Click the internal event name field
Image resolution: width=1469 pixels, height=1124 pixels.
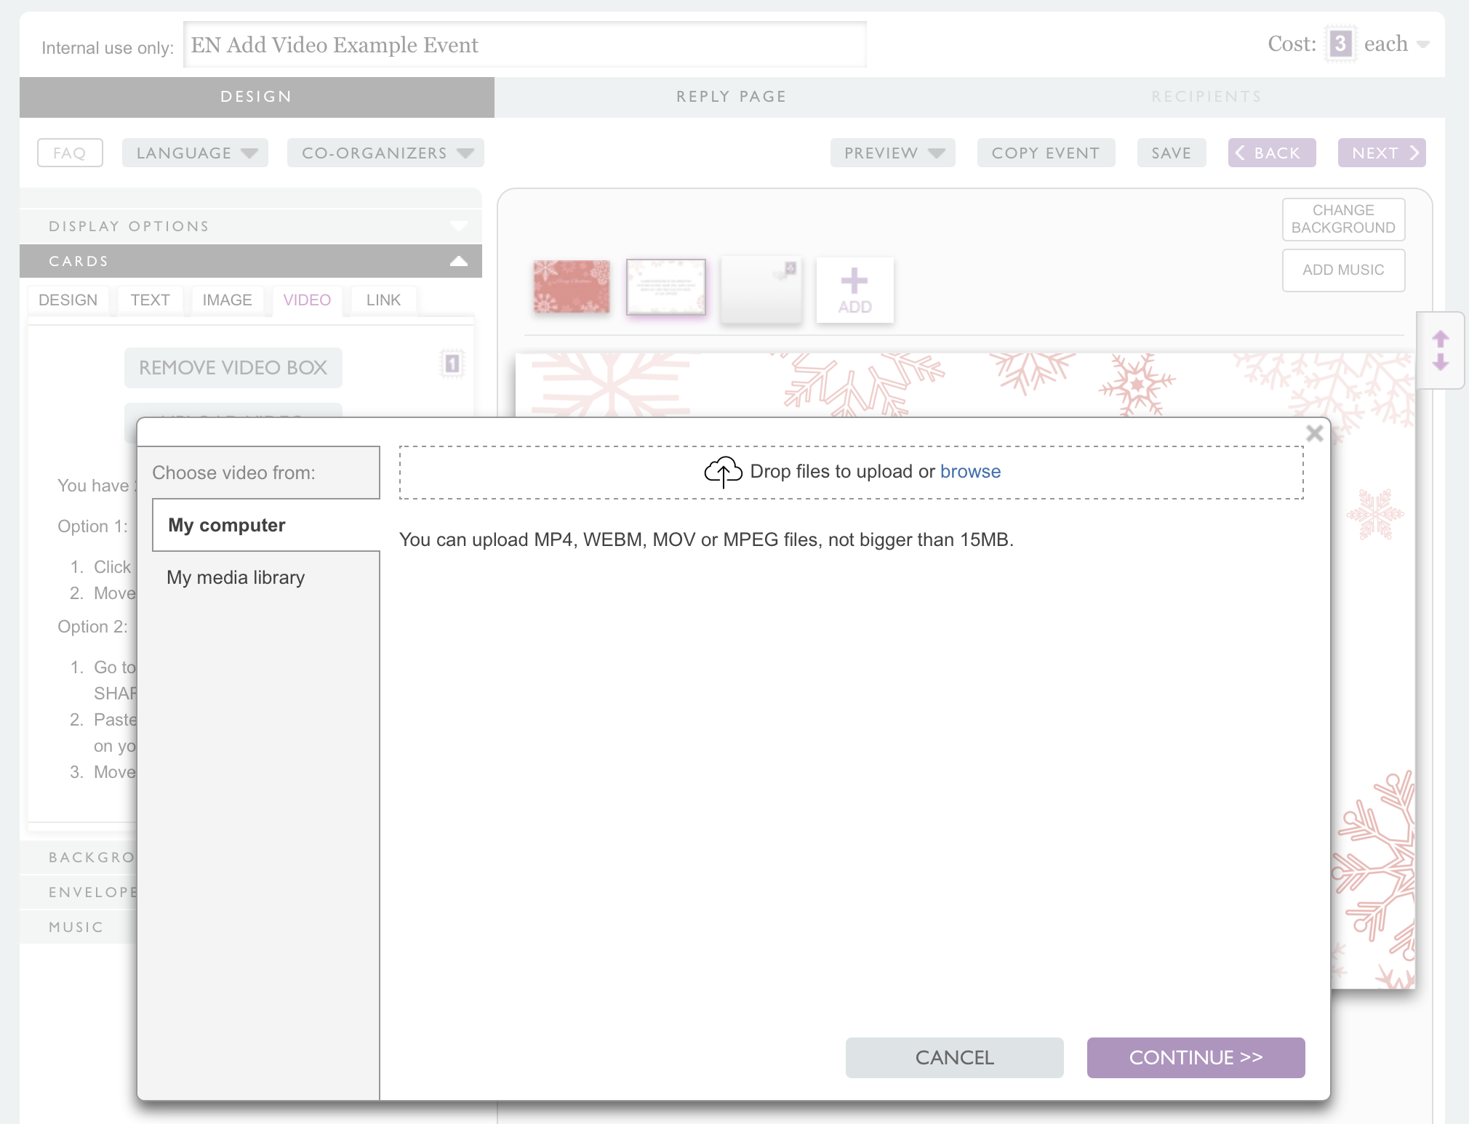click(x=524, y=45)
